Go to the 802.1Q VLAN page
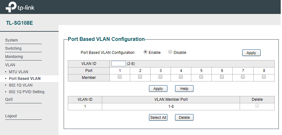This screenshot has width=282, height=135. [21, 85]
